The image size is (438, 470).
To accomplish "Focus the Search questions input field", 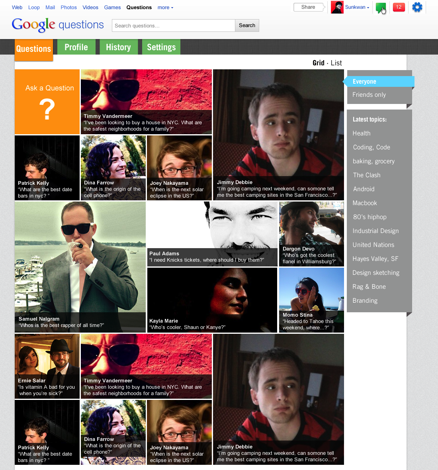I will 174,25.
